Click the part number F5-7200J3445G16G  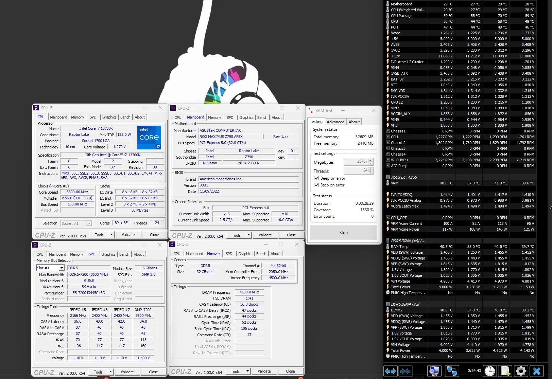click(x=89, y=293)
